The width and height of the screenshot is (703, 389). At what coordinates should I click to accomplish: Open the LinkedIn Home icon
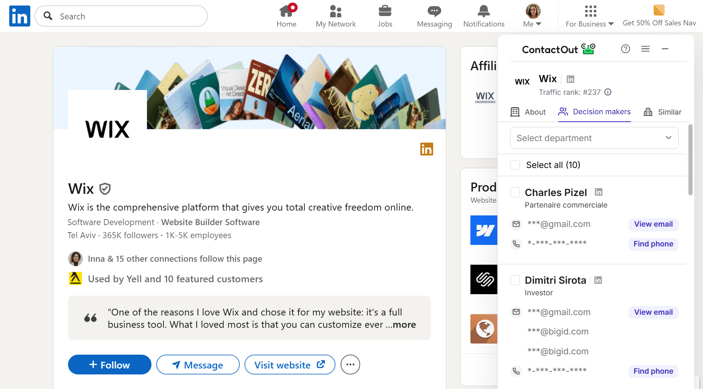286,12
